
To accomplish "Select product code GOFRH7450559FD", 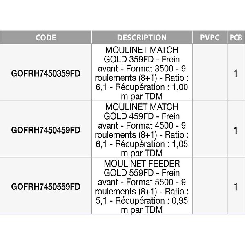I will tap(46, 187).
